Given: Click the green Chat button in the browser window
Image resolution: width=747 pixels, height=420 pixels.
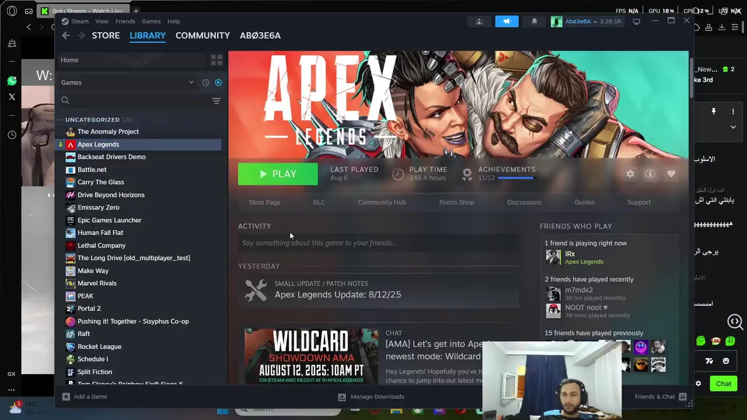Looking at the screenshot, I should pyautogui.click(x=724, y=384).
